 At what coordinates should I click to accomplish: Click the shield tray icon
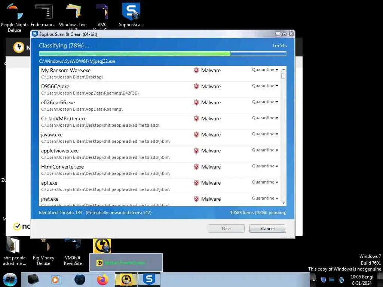[323, 280]
